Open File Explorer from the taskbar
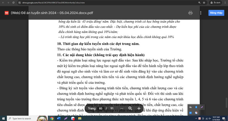The height and width of the screenshot is (121, 228). [80, 118]
